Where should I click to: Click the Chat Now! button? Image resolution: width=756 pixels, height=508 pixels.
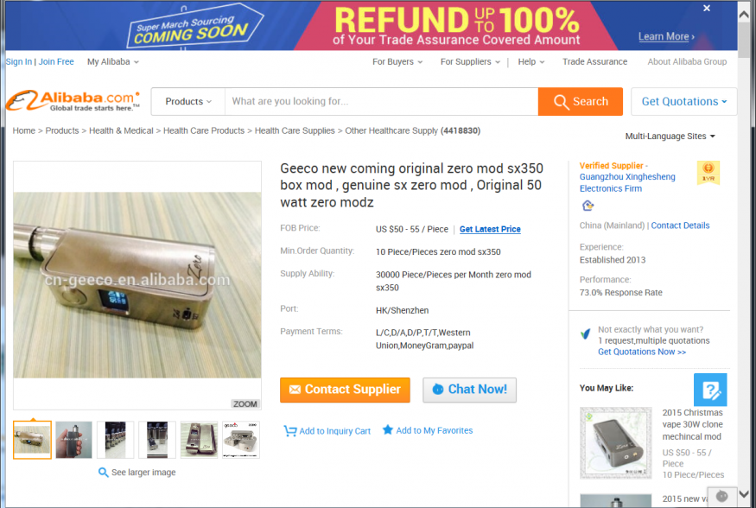pos(469,390)
